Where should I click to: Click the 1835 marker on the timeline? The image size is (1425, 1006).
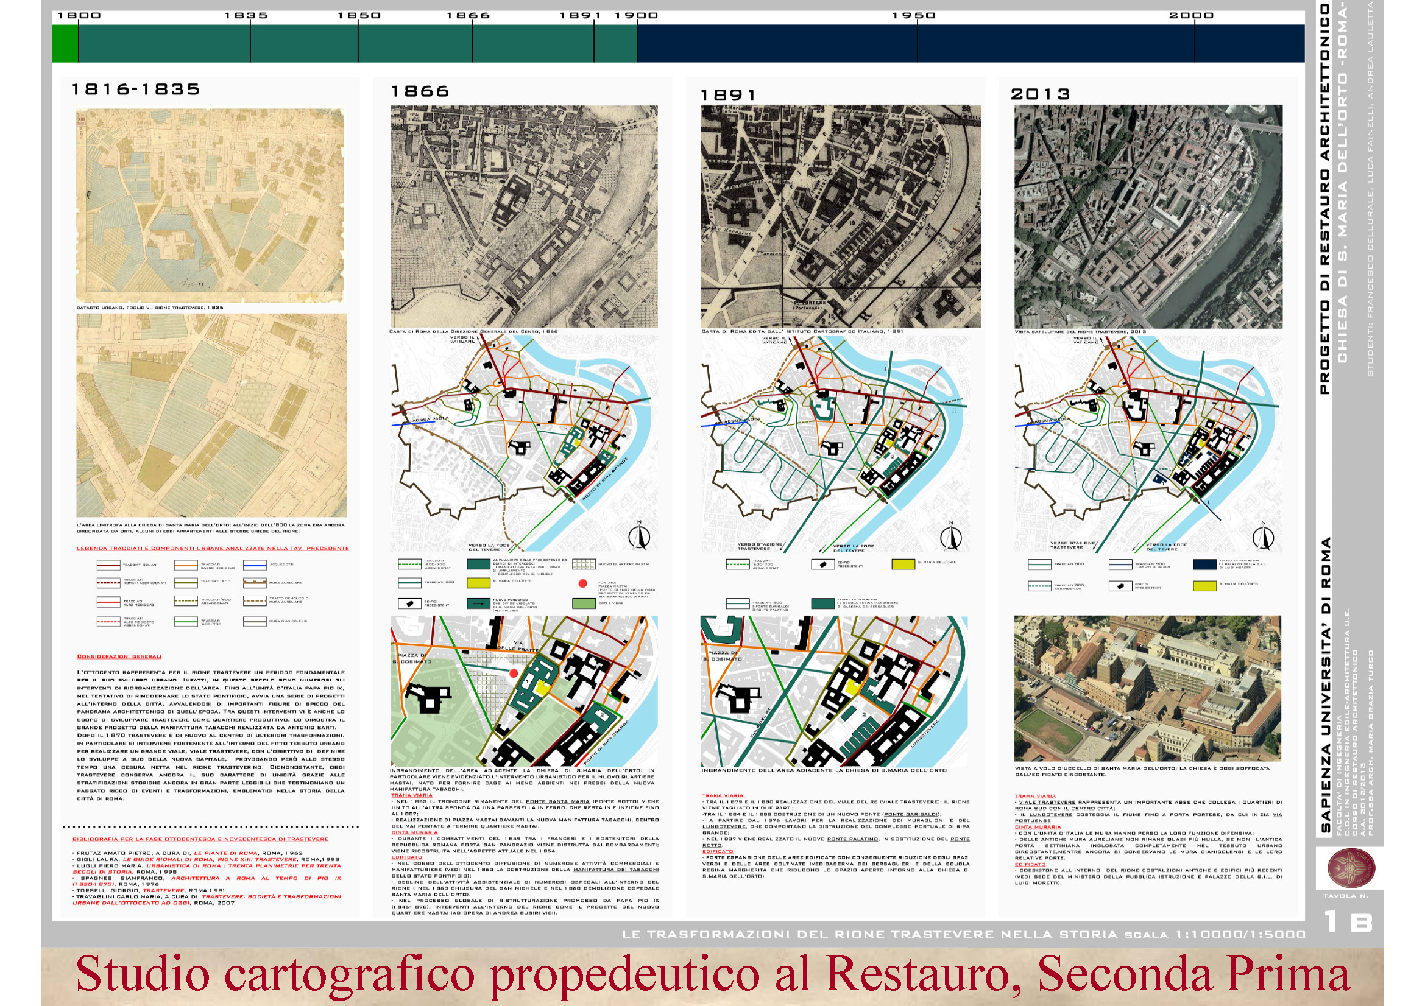(246, 15)
